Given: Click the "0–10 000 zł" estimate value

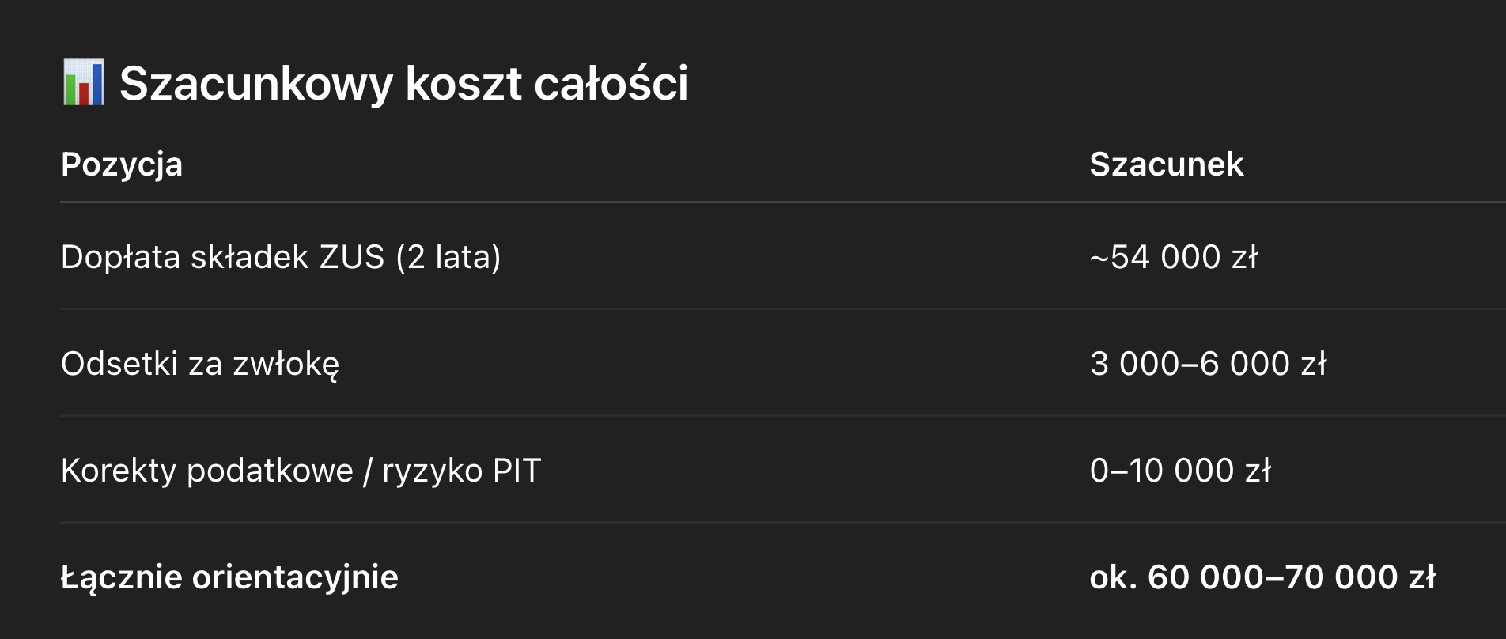Looking at the screenshot, I should [1180, 471].
